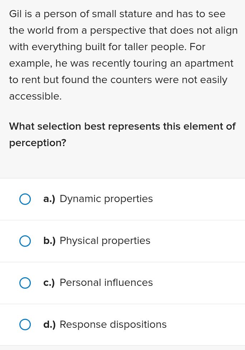Choose the Physical properties radio circle

click(25, 241)
